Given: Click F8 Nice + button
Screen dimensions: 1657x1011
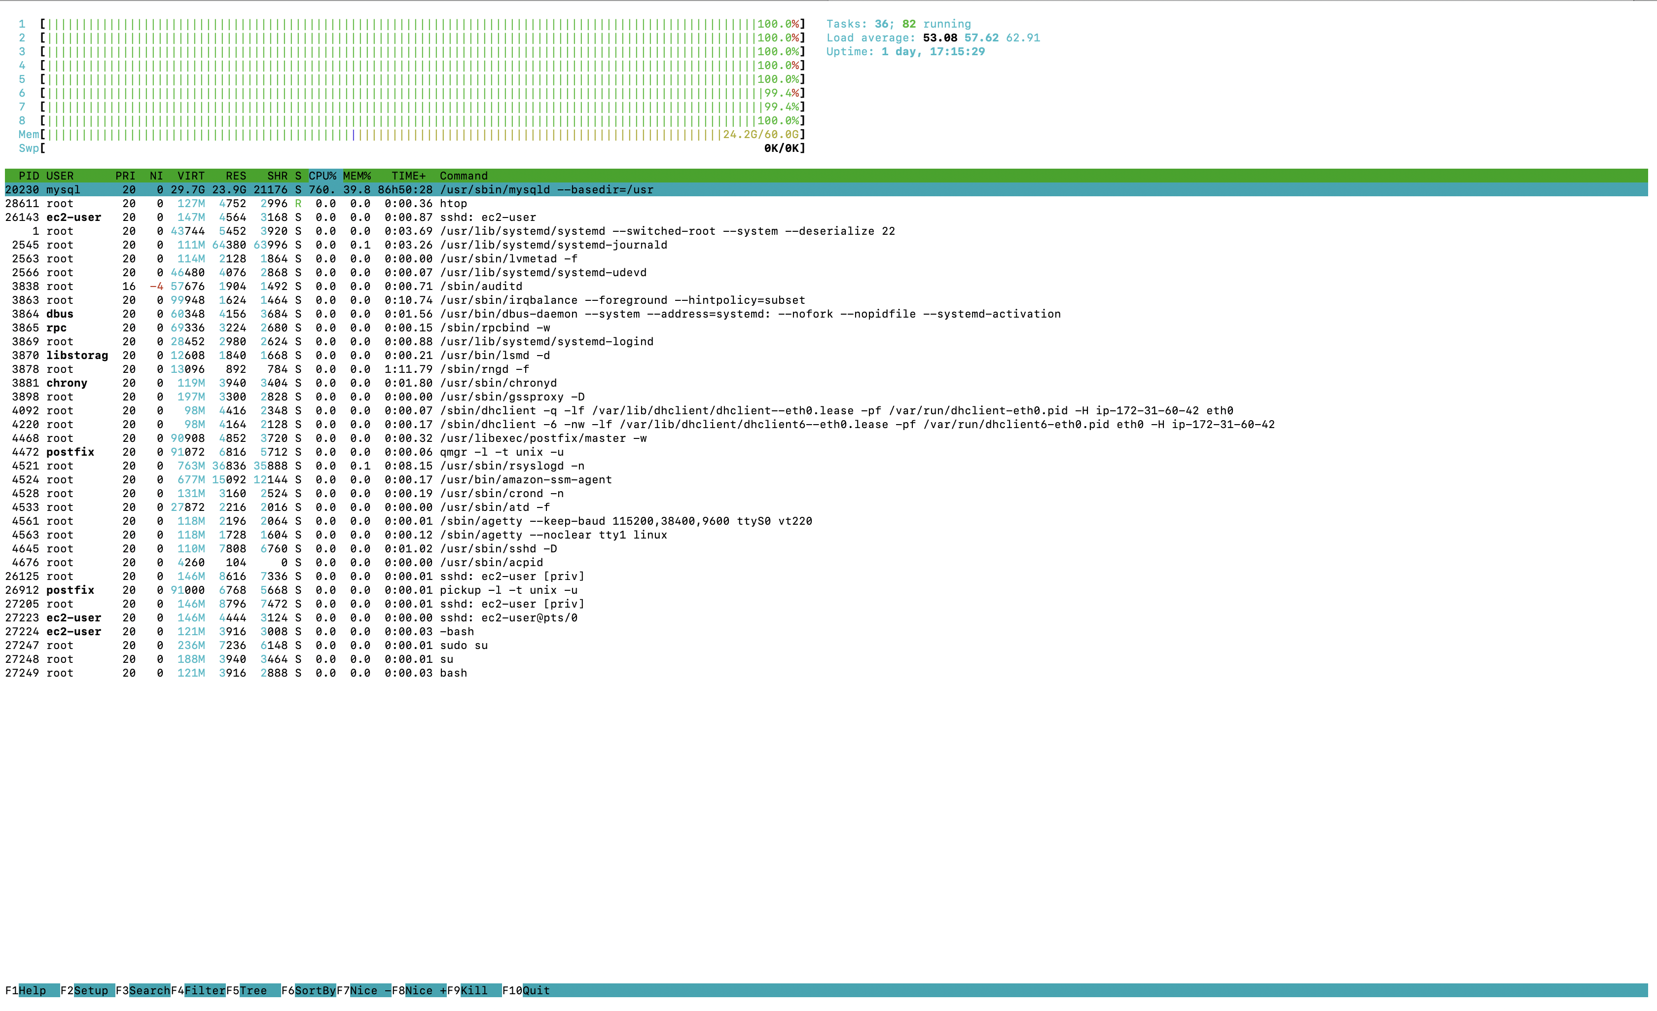Looking at the screenshot, I should 418,990.
